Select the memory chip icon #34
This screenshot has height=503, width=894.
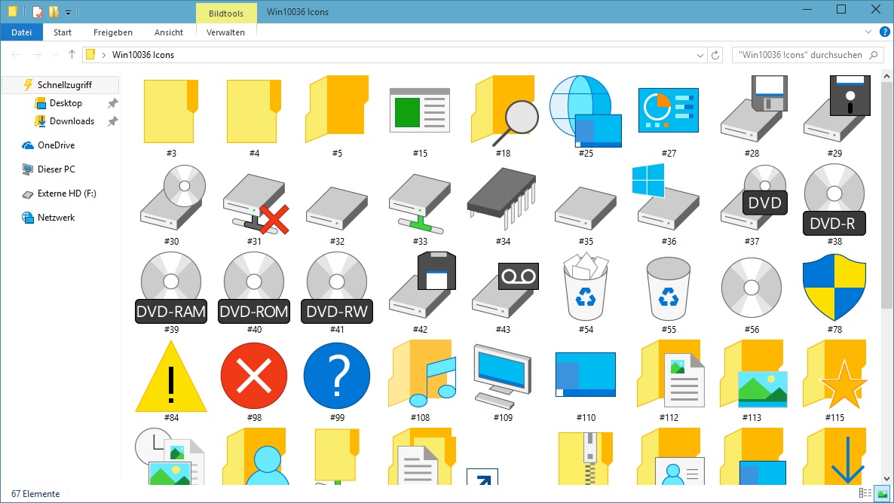[502, 198]
